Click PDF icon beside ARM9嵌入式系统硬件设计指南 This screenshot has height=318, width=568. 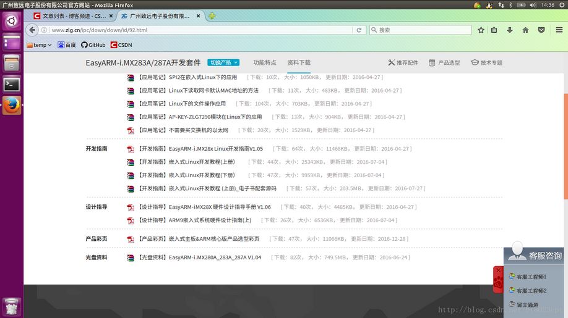(131, 220)
